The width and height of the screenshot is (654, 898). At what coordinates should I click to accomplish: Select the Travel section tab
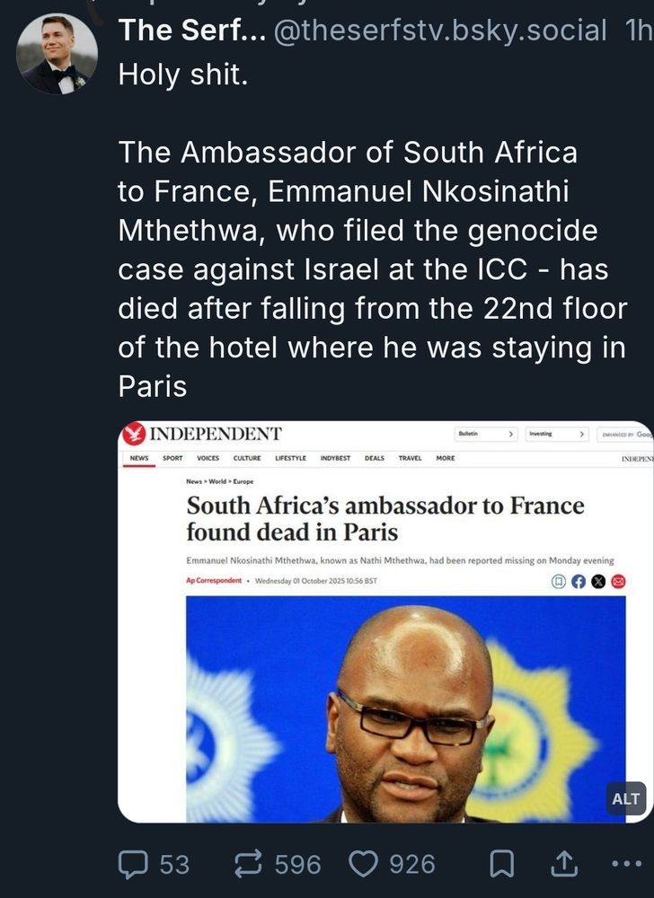410,457
